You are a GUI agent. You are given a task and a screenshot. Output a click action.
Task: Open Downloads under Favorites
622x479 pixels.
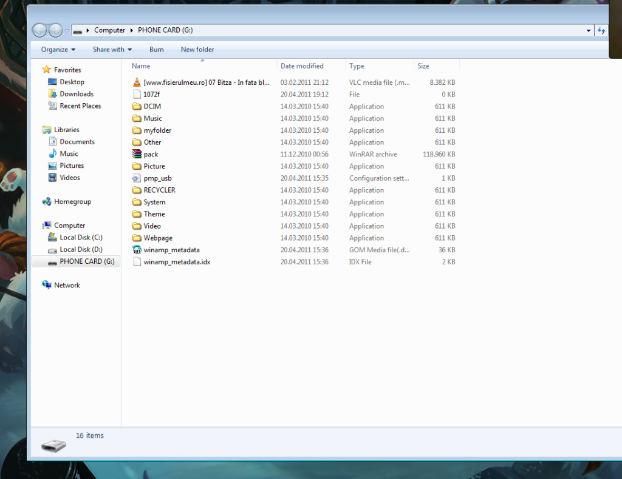77,94
